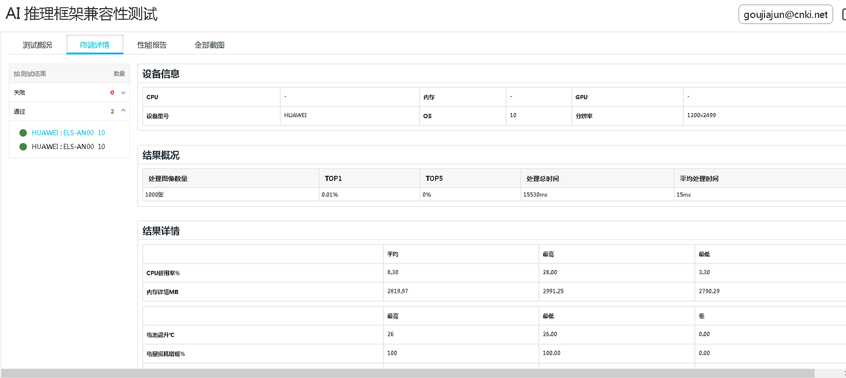Click the green pass count 2
The height and width of the screenshot is (378, 846).
coord(112,111)
